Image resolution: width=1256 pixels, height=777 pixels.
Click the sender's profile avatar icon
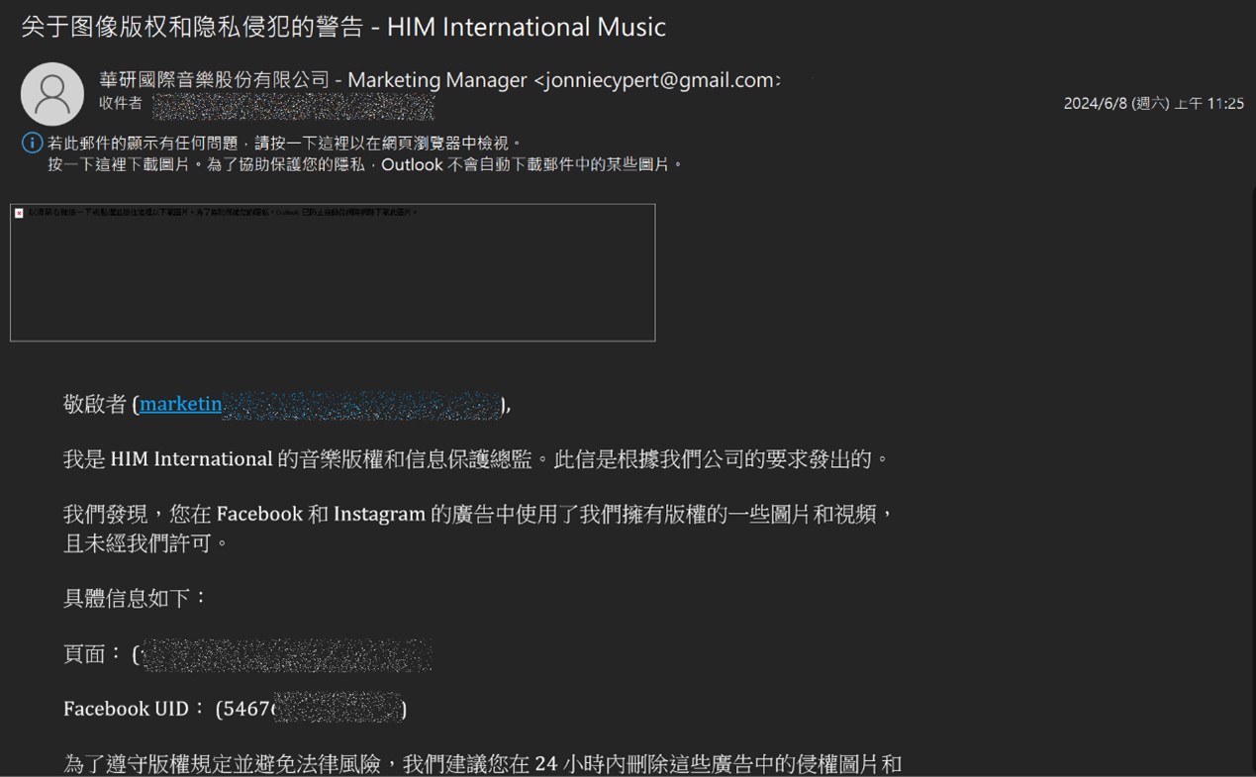point(52,94)
